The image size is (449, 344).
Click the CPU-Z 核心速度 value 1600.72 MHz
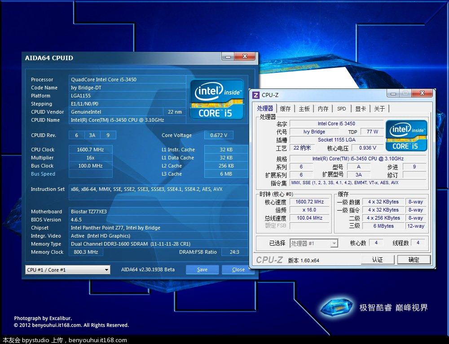309,202
